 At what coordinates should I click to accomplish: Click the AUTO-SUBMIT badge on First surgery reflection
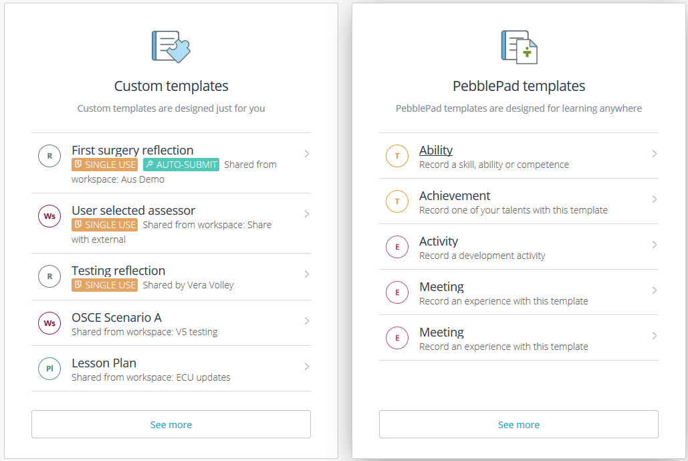click(x=181, y=165)
